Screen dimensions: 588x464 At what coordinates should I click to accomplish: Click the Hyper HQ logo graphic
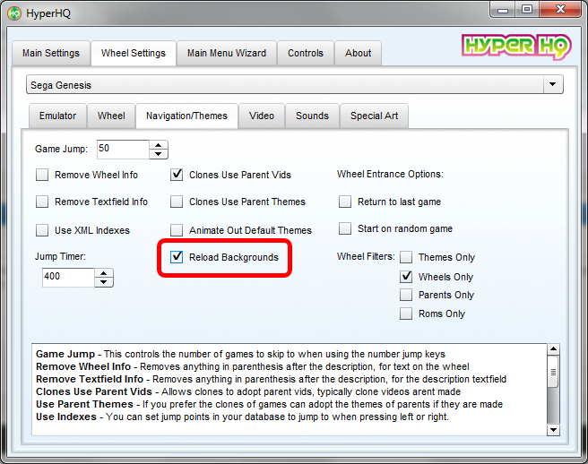pyautogui.click(x=516, y=47)
